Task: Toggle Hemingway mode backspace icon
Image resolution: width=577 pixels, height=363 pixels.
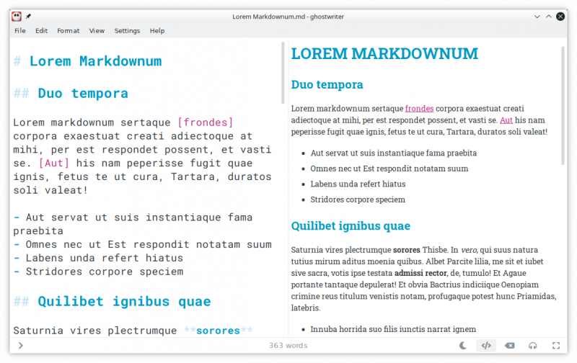Action: pyautogui.click(x=510, y=346)
